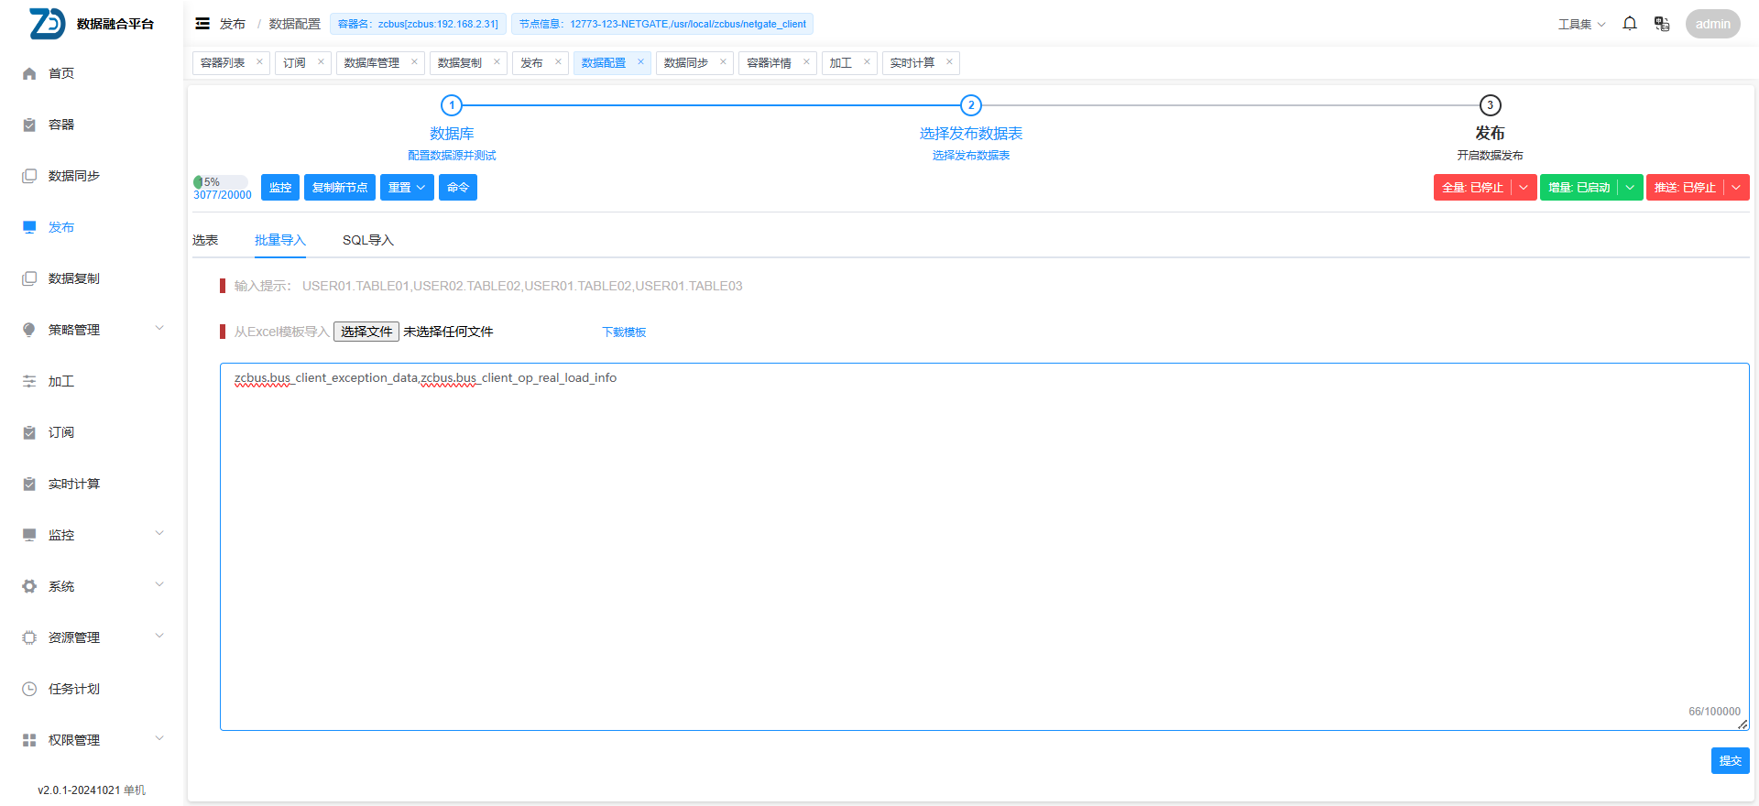
Task: Open the 增量: 已启动 dropdown arrow
Action: (1630, 188)
